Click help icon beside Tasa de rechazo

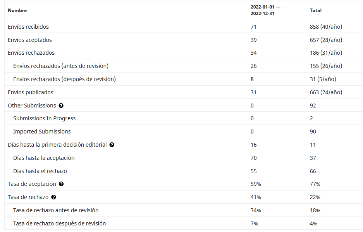54,197
